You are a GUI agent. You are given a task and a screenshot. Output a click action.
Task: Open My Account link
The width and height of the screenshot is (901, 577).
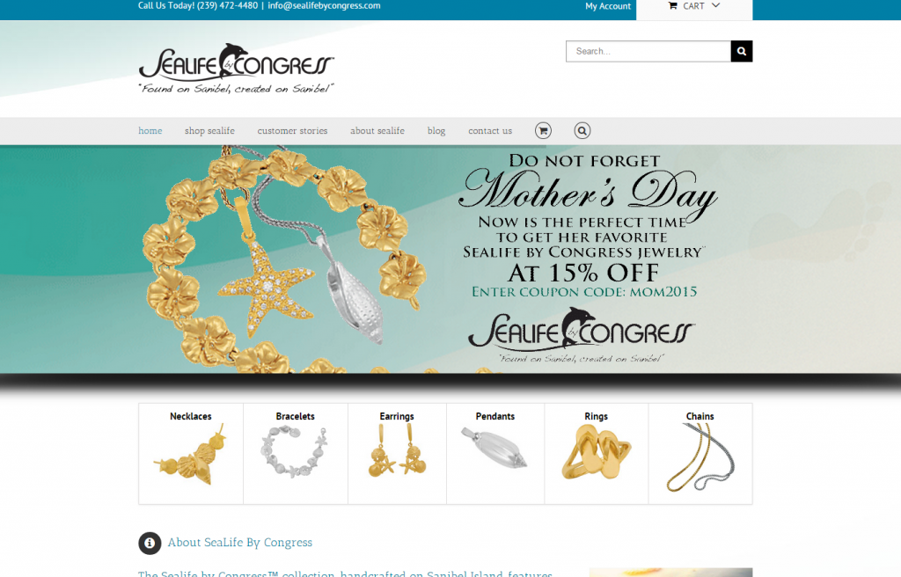pyautogui.click(x=608, y=6)
